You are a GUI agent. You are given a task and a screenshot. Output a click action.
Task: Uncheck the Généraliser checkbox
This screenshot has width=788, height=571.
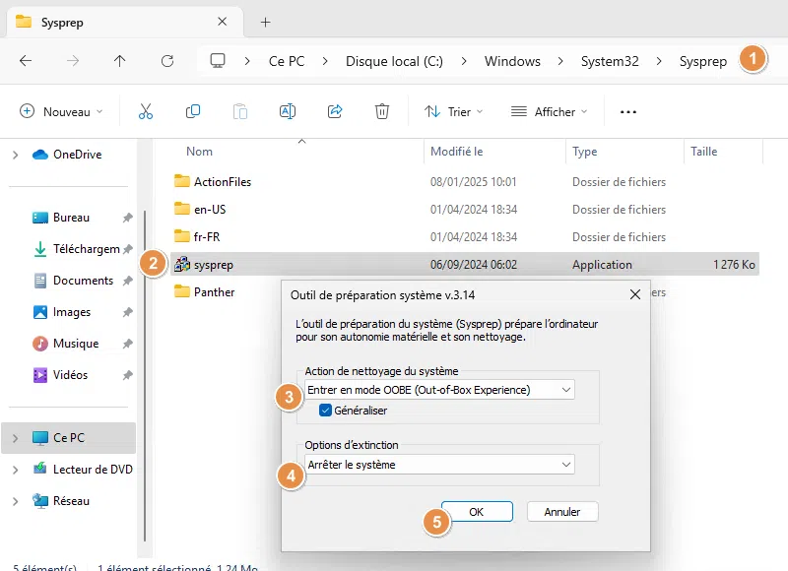pyautogui.click(x=325, y=411)
